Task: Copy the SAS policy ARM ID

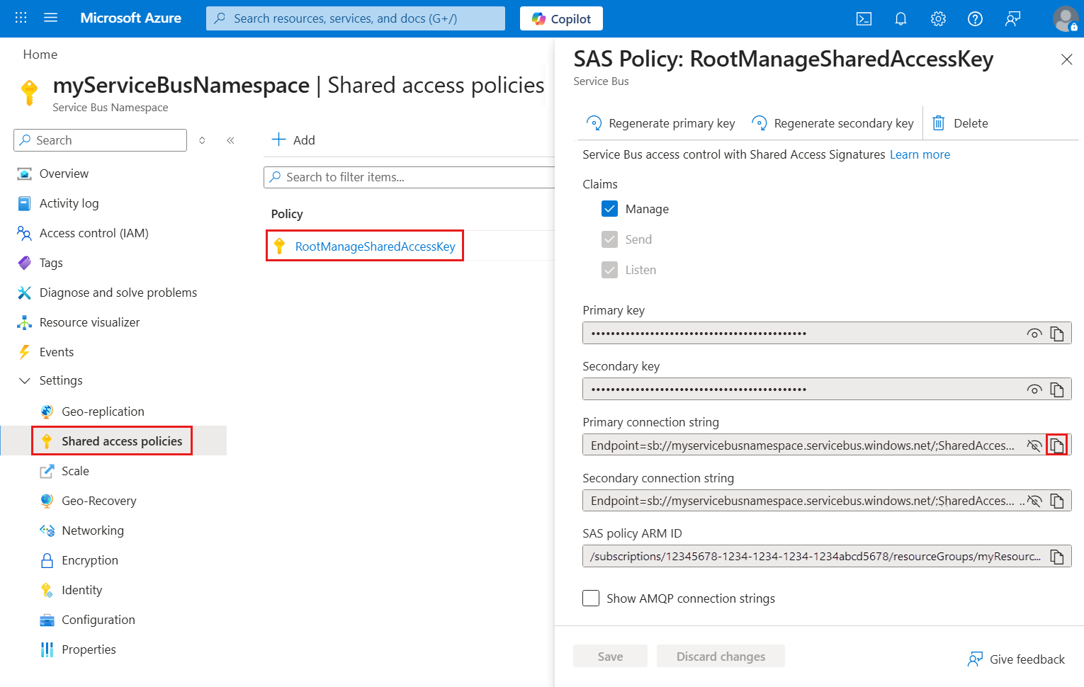Action: click(1057, 556)
